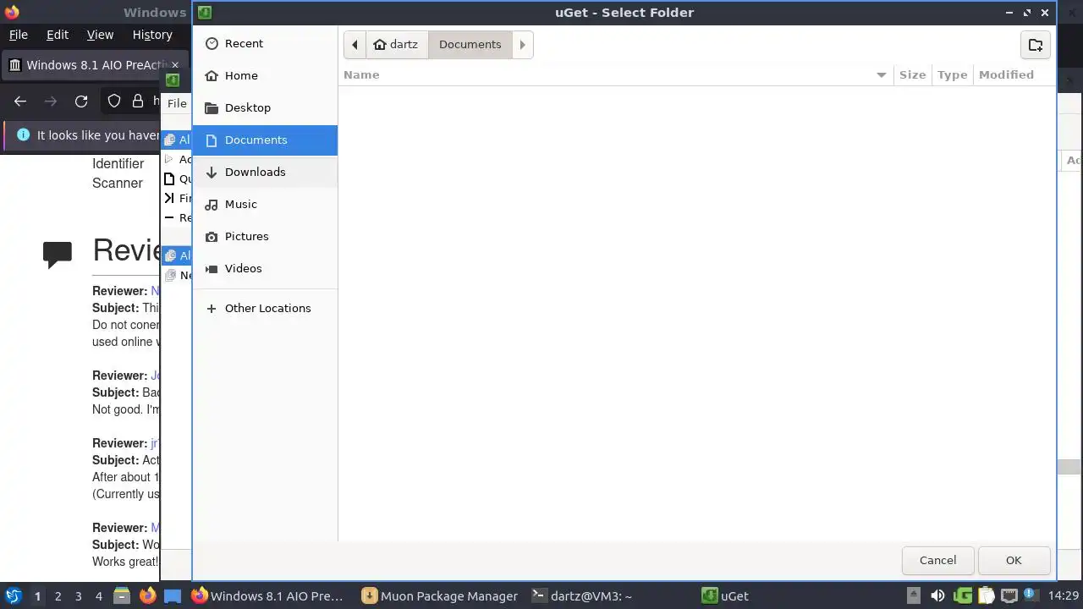This screenshot has width=1083, height=609.
Task: Click the Firefox tracking protection shield icon
Action: 114,101
